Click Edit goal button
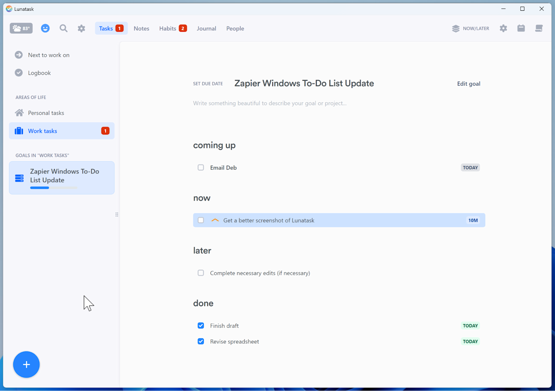555x391 pixels. coord(469,84)
